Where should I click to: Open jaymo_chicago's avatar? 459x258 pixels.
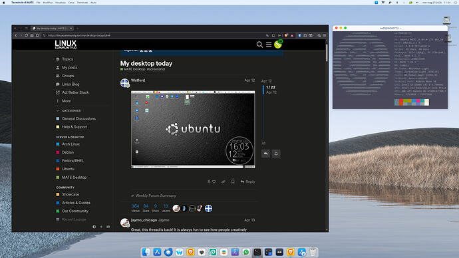124,223
